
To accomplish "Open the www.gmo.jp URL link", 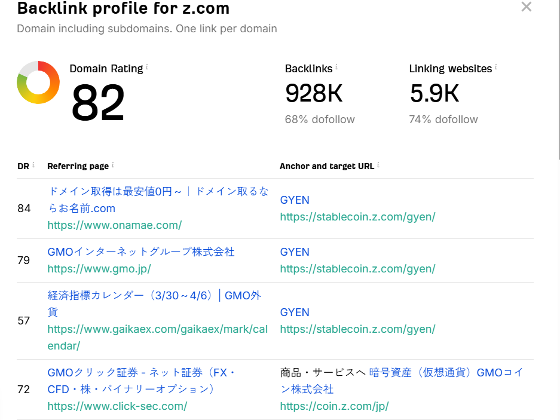I will tap(99, 269).
